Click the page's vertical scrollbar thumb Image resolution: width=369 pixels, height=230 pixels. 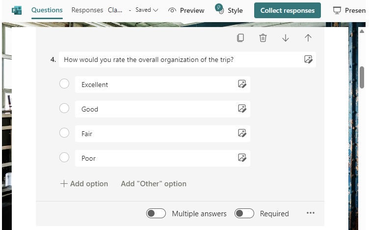(x=362, y=77)
